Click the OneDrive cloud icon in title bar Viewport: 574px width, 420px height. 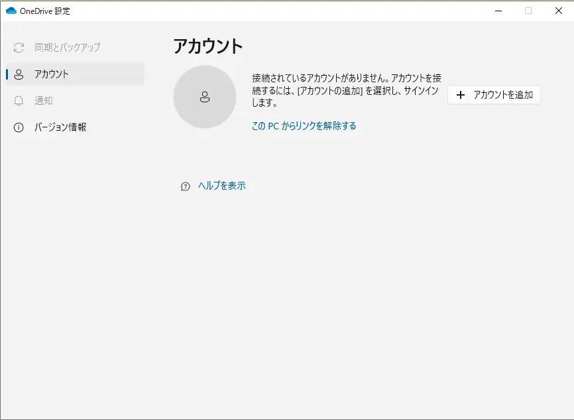(x=11, y=11)
